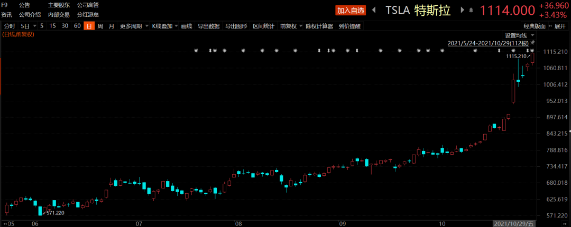Add TSLA to watchlist via 加入自选
Viewport: 571px width, 227px height.
coord(351,11)
